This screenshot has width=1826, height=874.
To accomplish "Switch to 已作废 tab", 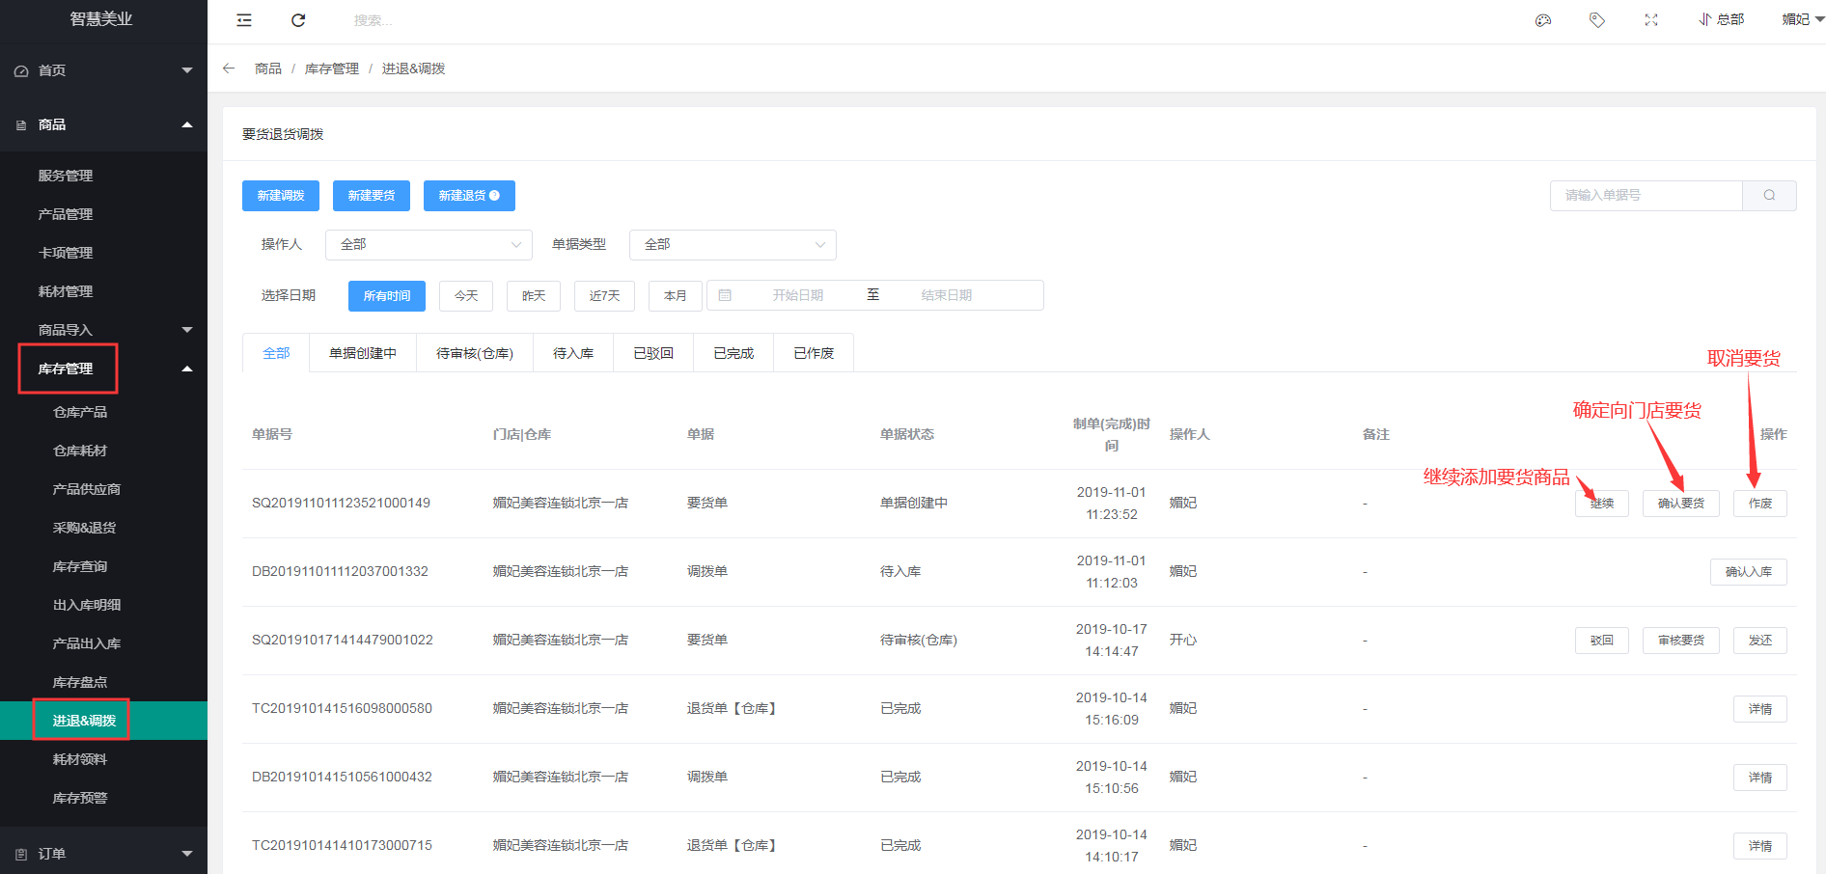I will 814,353.
